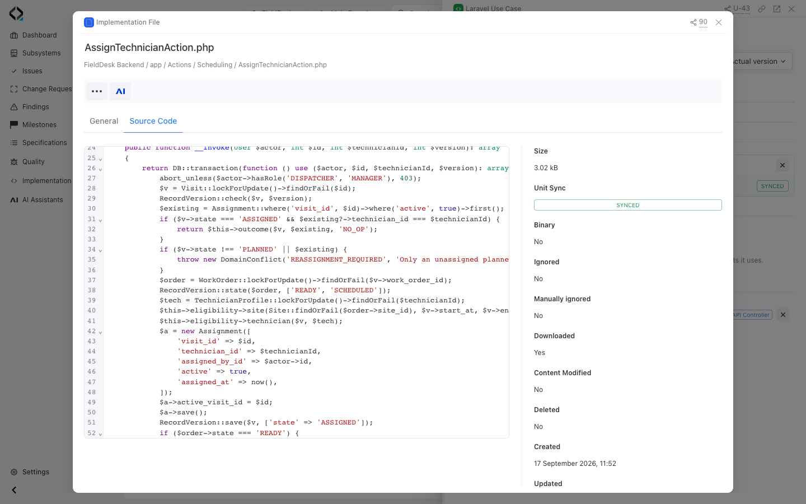Viewport: 806px width, 504px height.
Task: Open the three-dots more actions menu
Action: (97, 91)
